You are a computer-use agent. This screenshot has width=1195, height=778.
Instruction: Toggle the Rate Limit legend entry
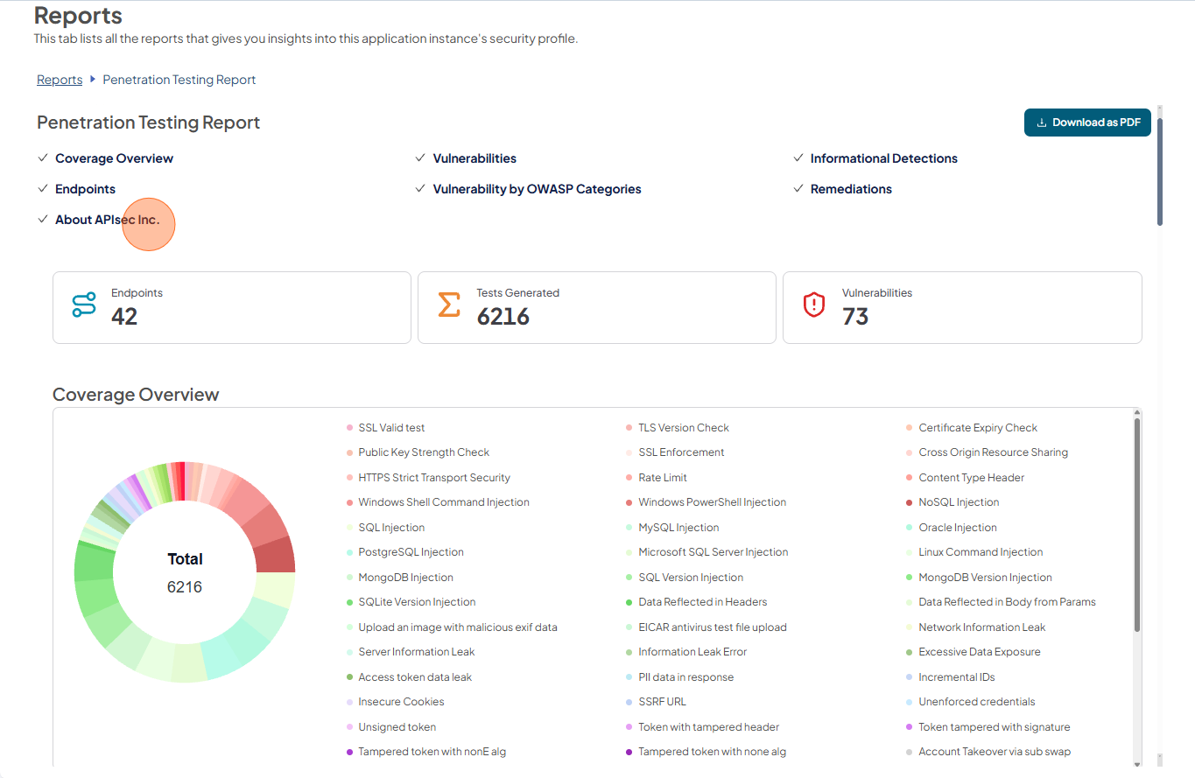657,478
